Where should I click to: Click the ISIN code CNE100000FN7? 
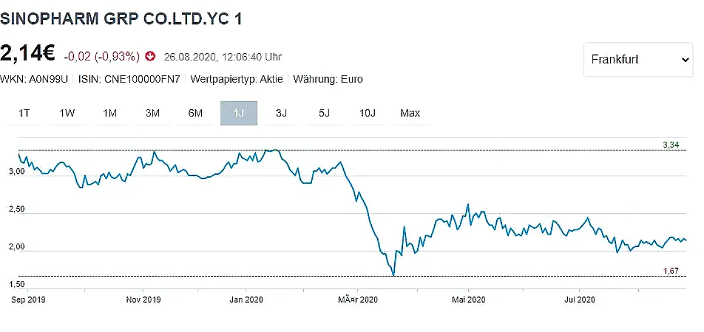tap(142, 79)
